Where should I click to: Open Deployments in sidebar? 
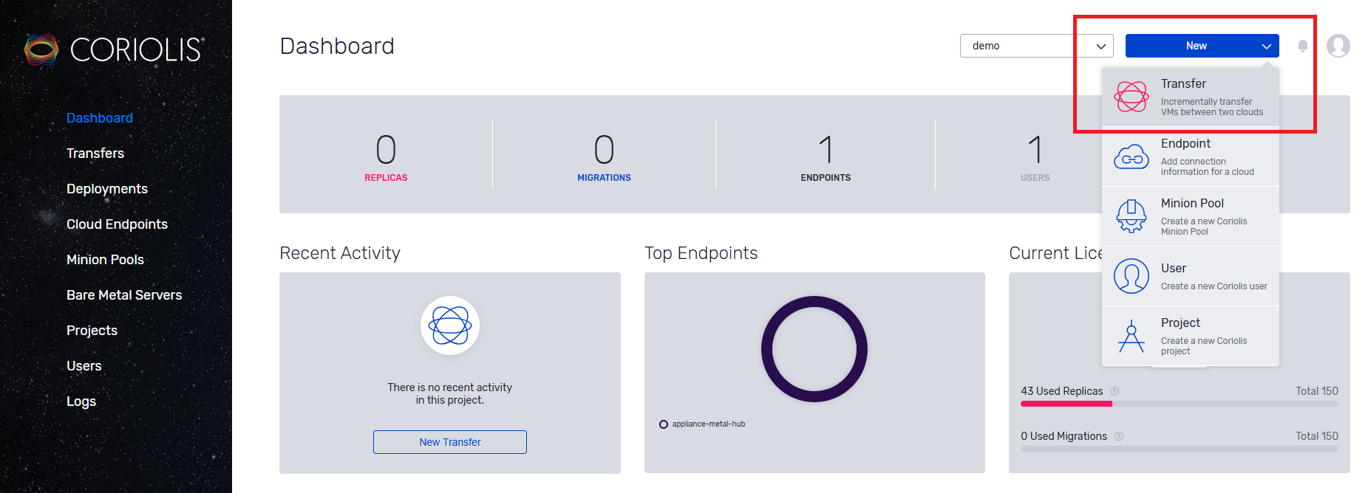coord(107,189)
